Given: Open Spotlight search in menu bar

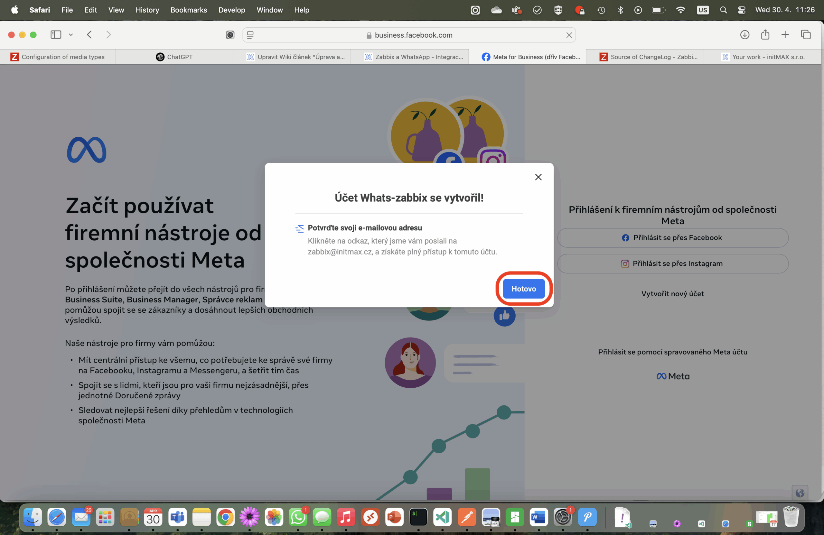Looking at the screenshot, I should pos(723,10).
